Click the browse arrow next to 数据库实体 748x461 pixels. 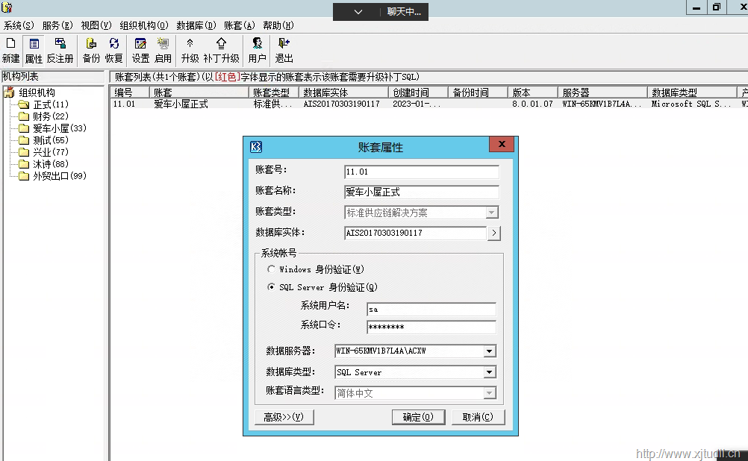(x=493, y=233)
